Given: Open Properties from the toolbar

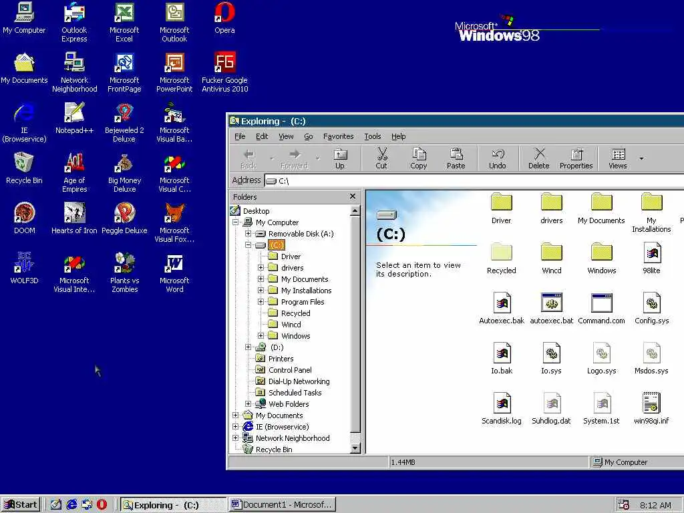Looking at the screenshot, I should [x=576, y=158].
